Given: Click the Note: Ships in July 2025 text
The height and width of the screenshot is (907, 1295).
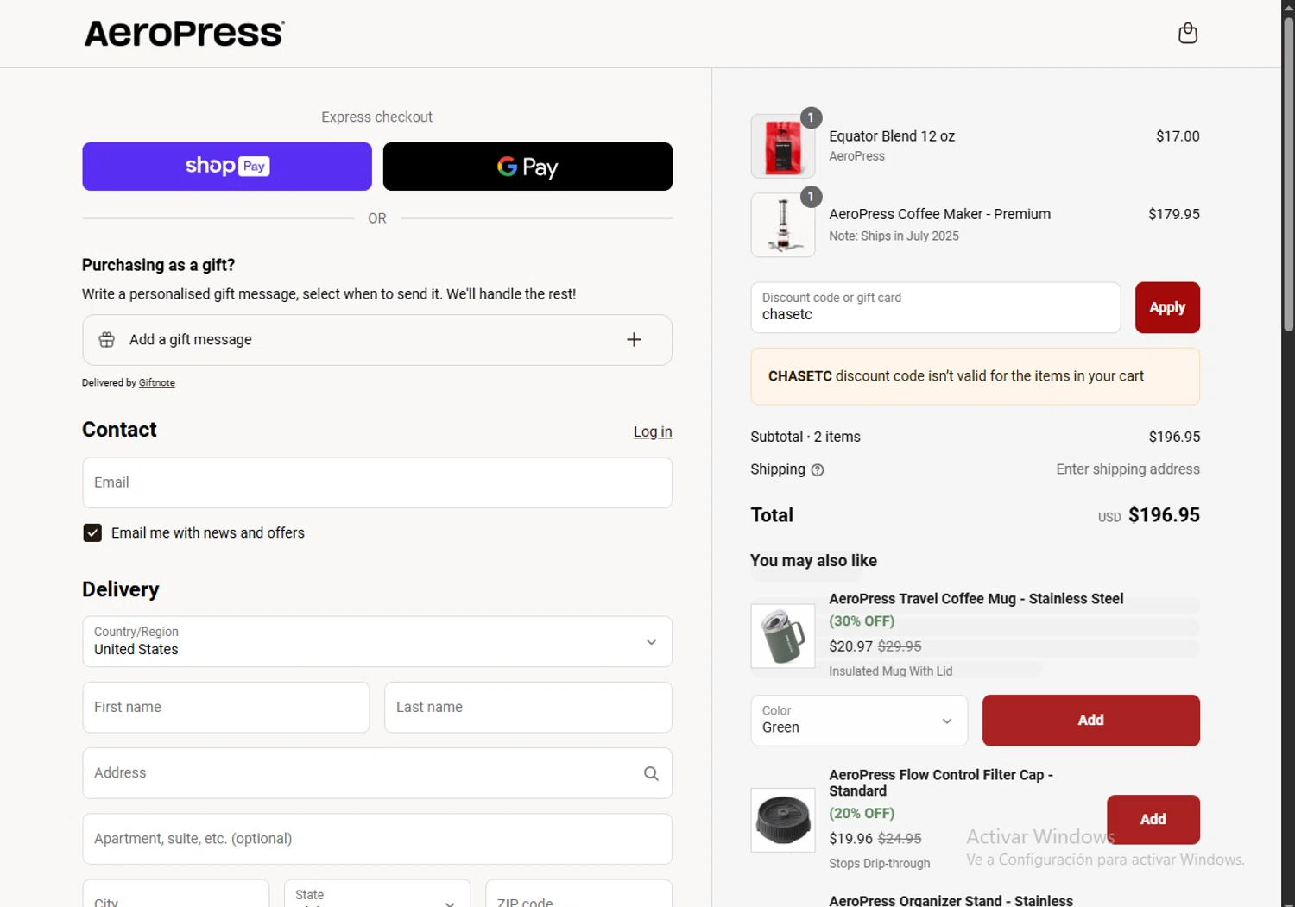Looking at the screenshot, I should 894,236.
